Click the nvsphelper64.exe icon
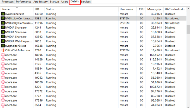The height and width of the screenshot is (108, 190). (x=3, y=46)
